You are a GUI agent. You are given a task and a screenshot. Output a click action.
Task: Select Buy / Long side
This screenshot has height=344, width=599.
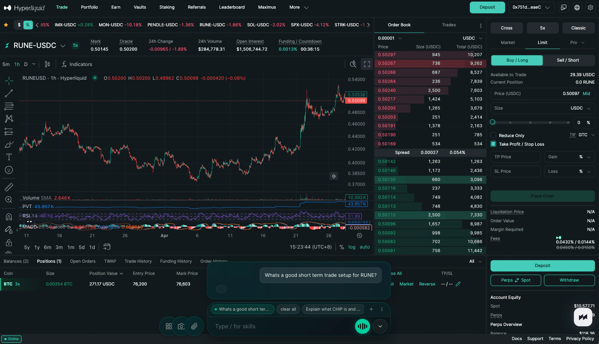(517, 60)
